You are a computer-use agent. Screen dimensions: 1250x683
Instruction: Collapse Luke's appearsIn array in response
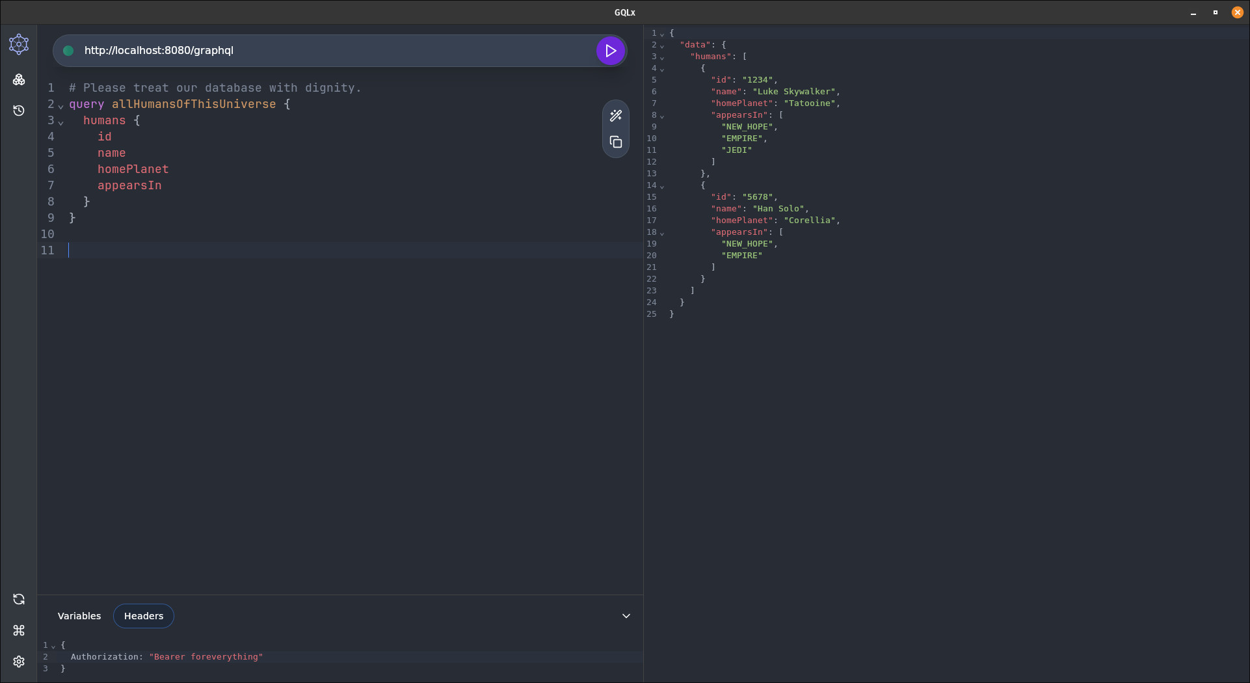point(662,116)
